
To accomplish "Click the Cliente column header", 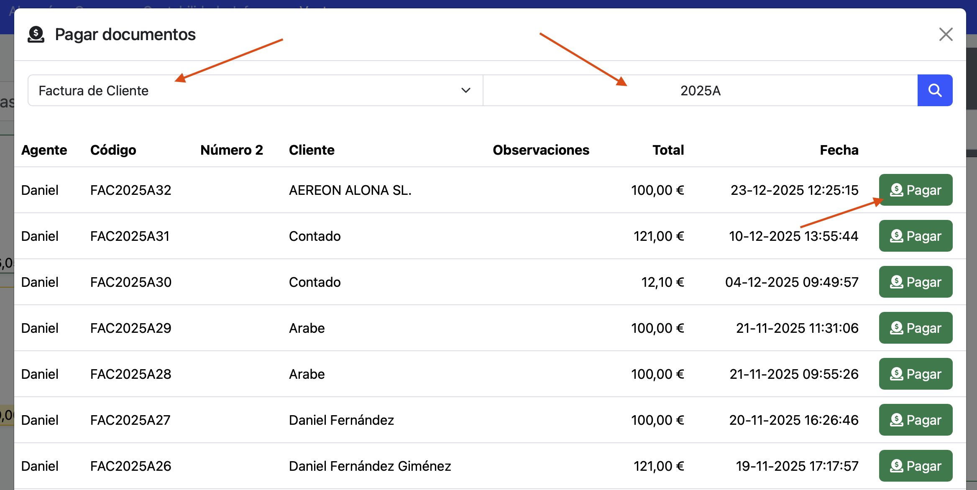I will 311,150.
